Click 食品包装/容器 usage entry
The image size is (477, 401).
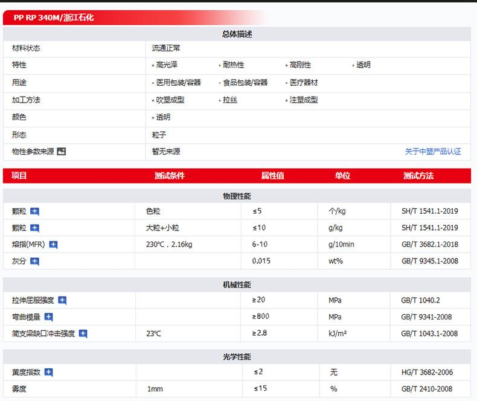click(x=245, y=83)
